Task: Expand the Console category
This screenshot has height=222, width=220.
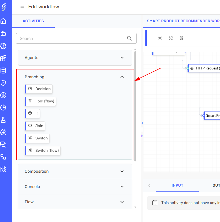Action: pyautogui.click(x=75, y=187)
